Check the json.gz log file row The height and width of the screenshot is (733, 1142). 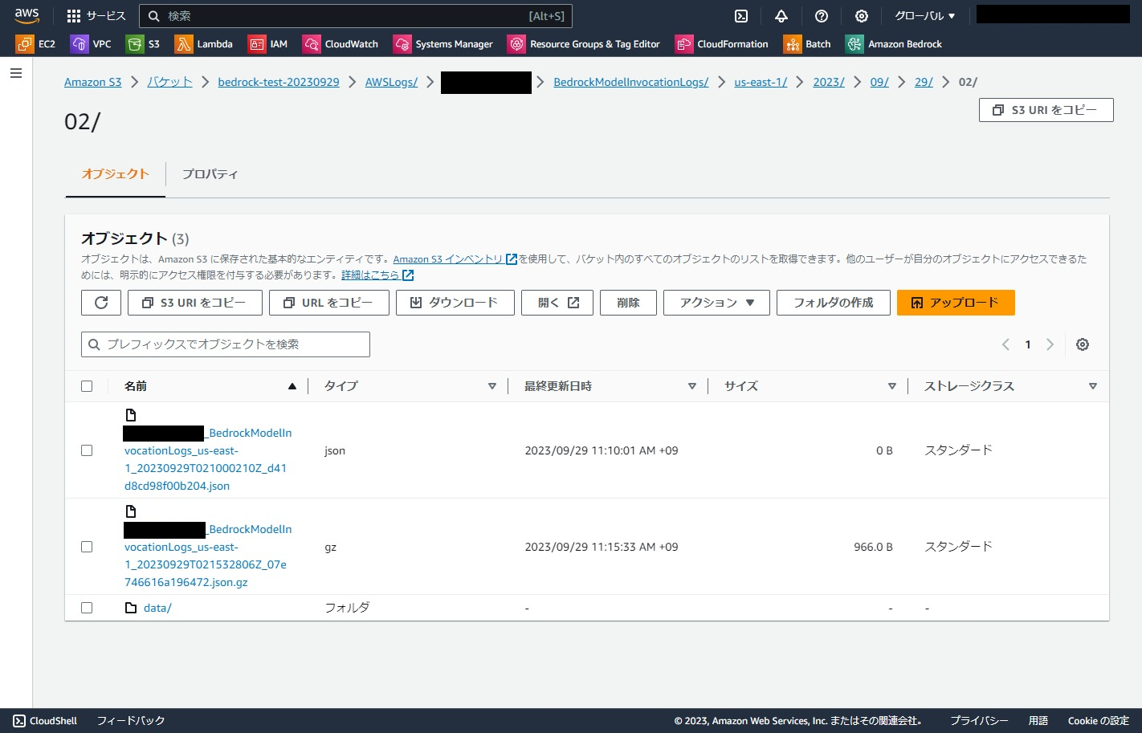[x=87, y=547]
